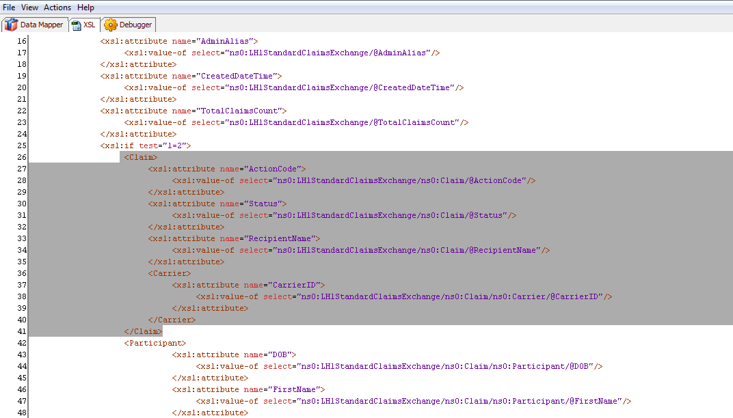Click the AdminAlias attribute name line
The width and height of the screenshot is (733, 418).
[179, 41]
